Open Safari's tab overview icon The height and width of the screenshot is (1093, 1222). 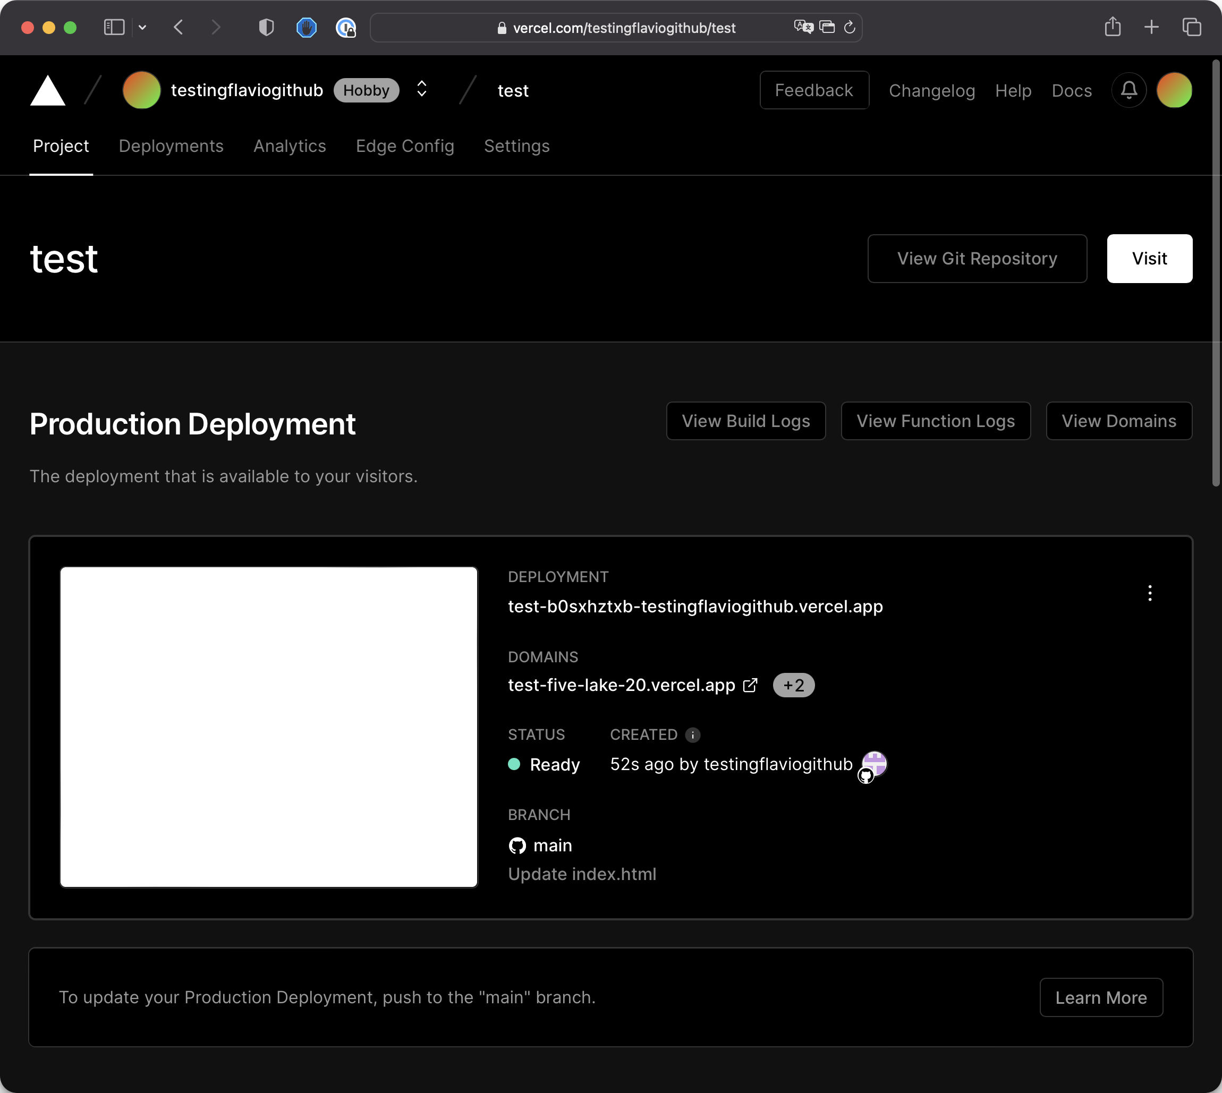pyautogui.click(x=1191, y=28)
